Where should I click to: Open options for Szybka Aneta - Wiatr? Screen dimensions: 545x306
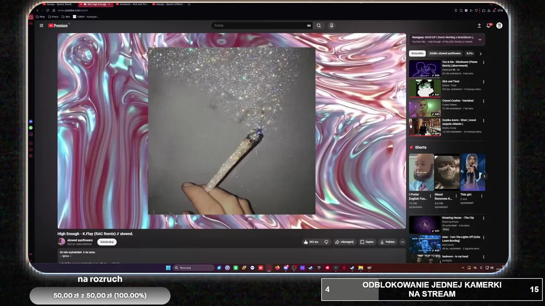click(x=483, y=120)
